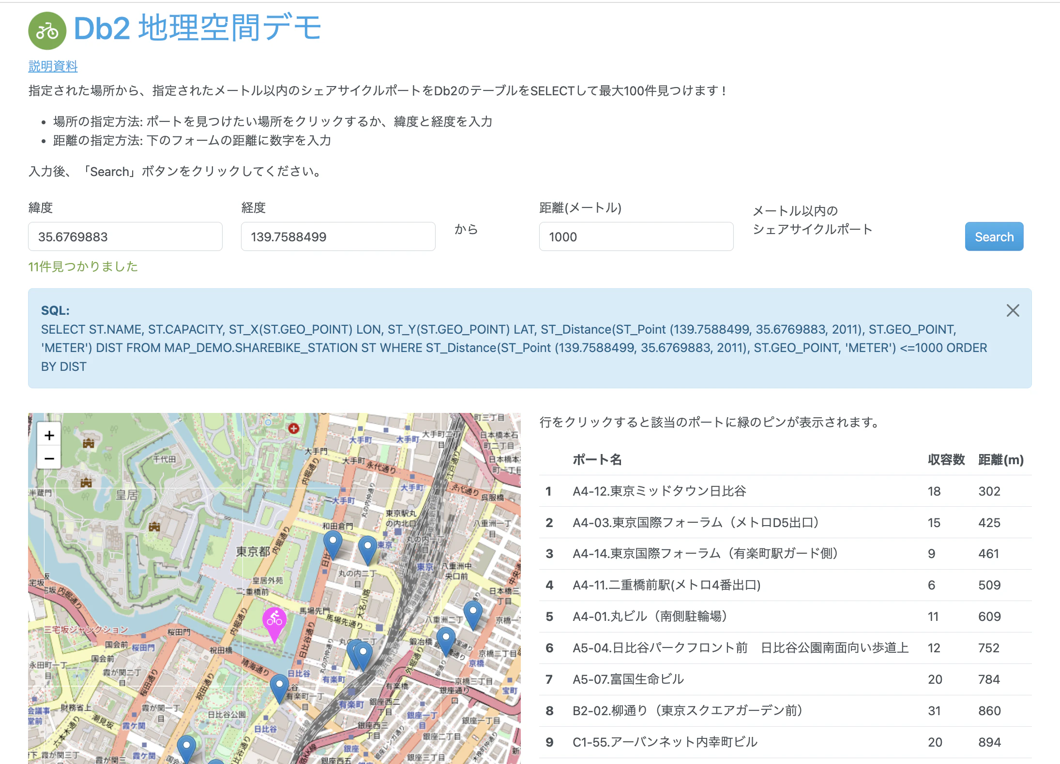Select row A4-11.二重橋前駅(メトロ4番出口)
The height and width of the screenshot is (764, 1060).
coord(785,585)
